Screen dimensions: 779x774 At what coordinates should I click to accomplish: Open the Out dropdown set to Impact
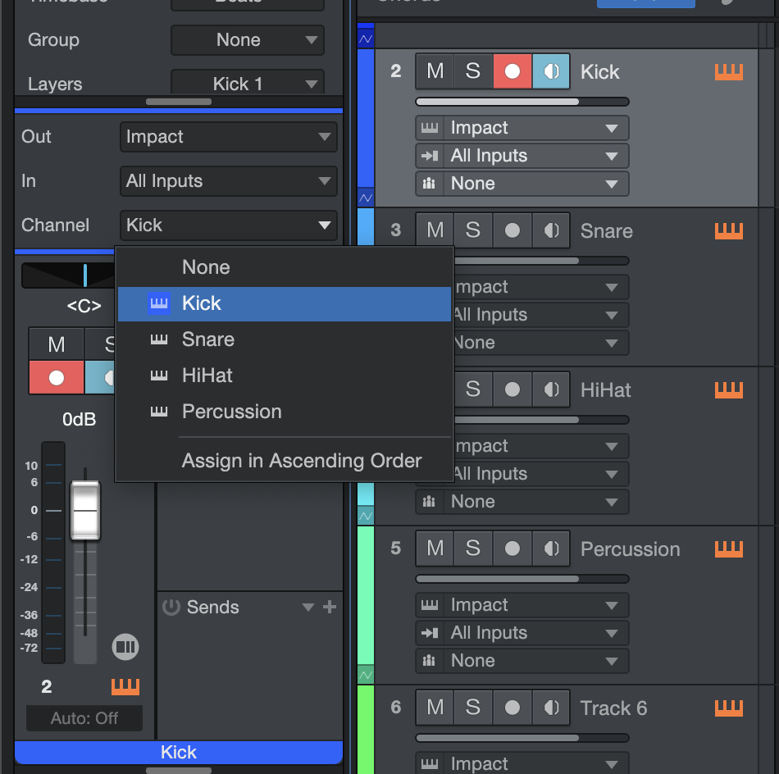[229, 137]
